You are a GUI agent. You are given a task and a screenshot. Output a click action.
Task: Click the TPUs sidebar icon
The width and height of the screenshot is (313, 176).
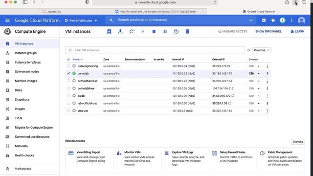7,118
